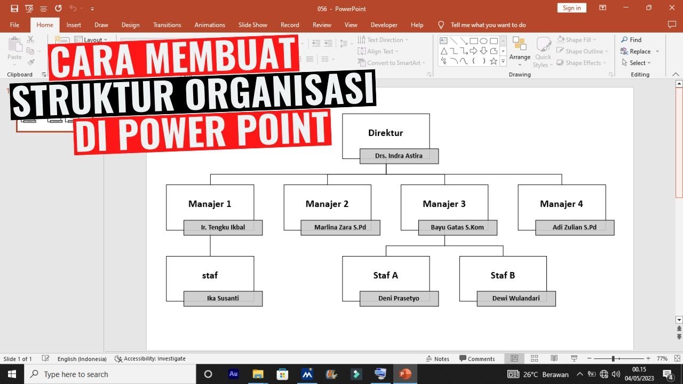Screen dimensions: 683x384
Task: Open the Text Direction dropdown
Action: click(383, 40)
